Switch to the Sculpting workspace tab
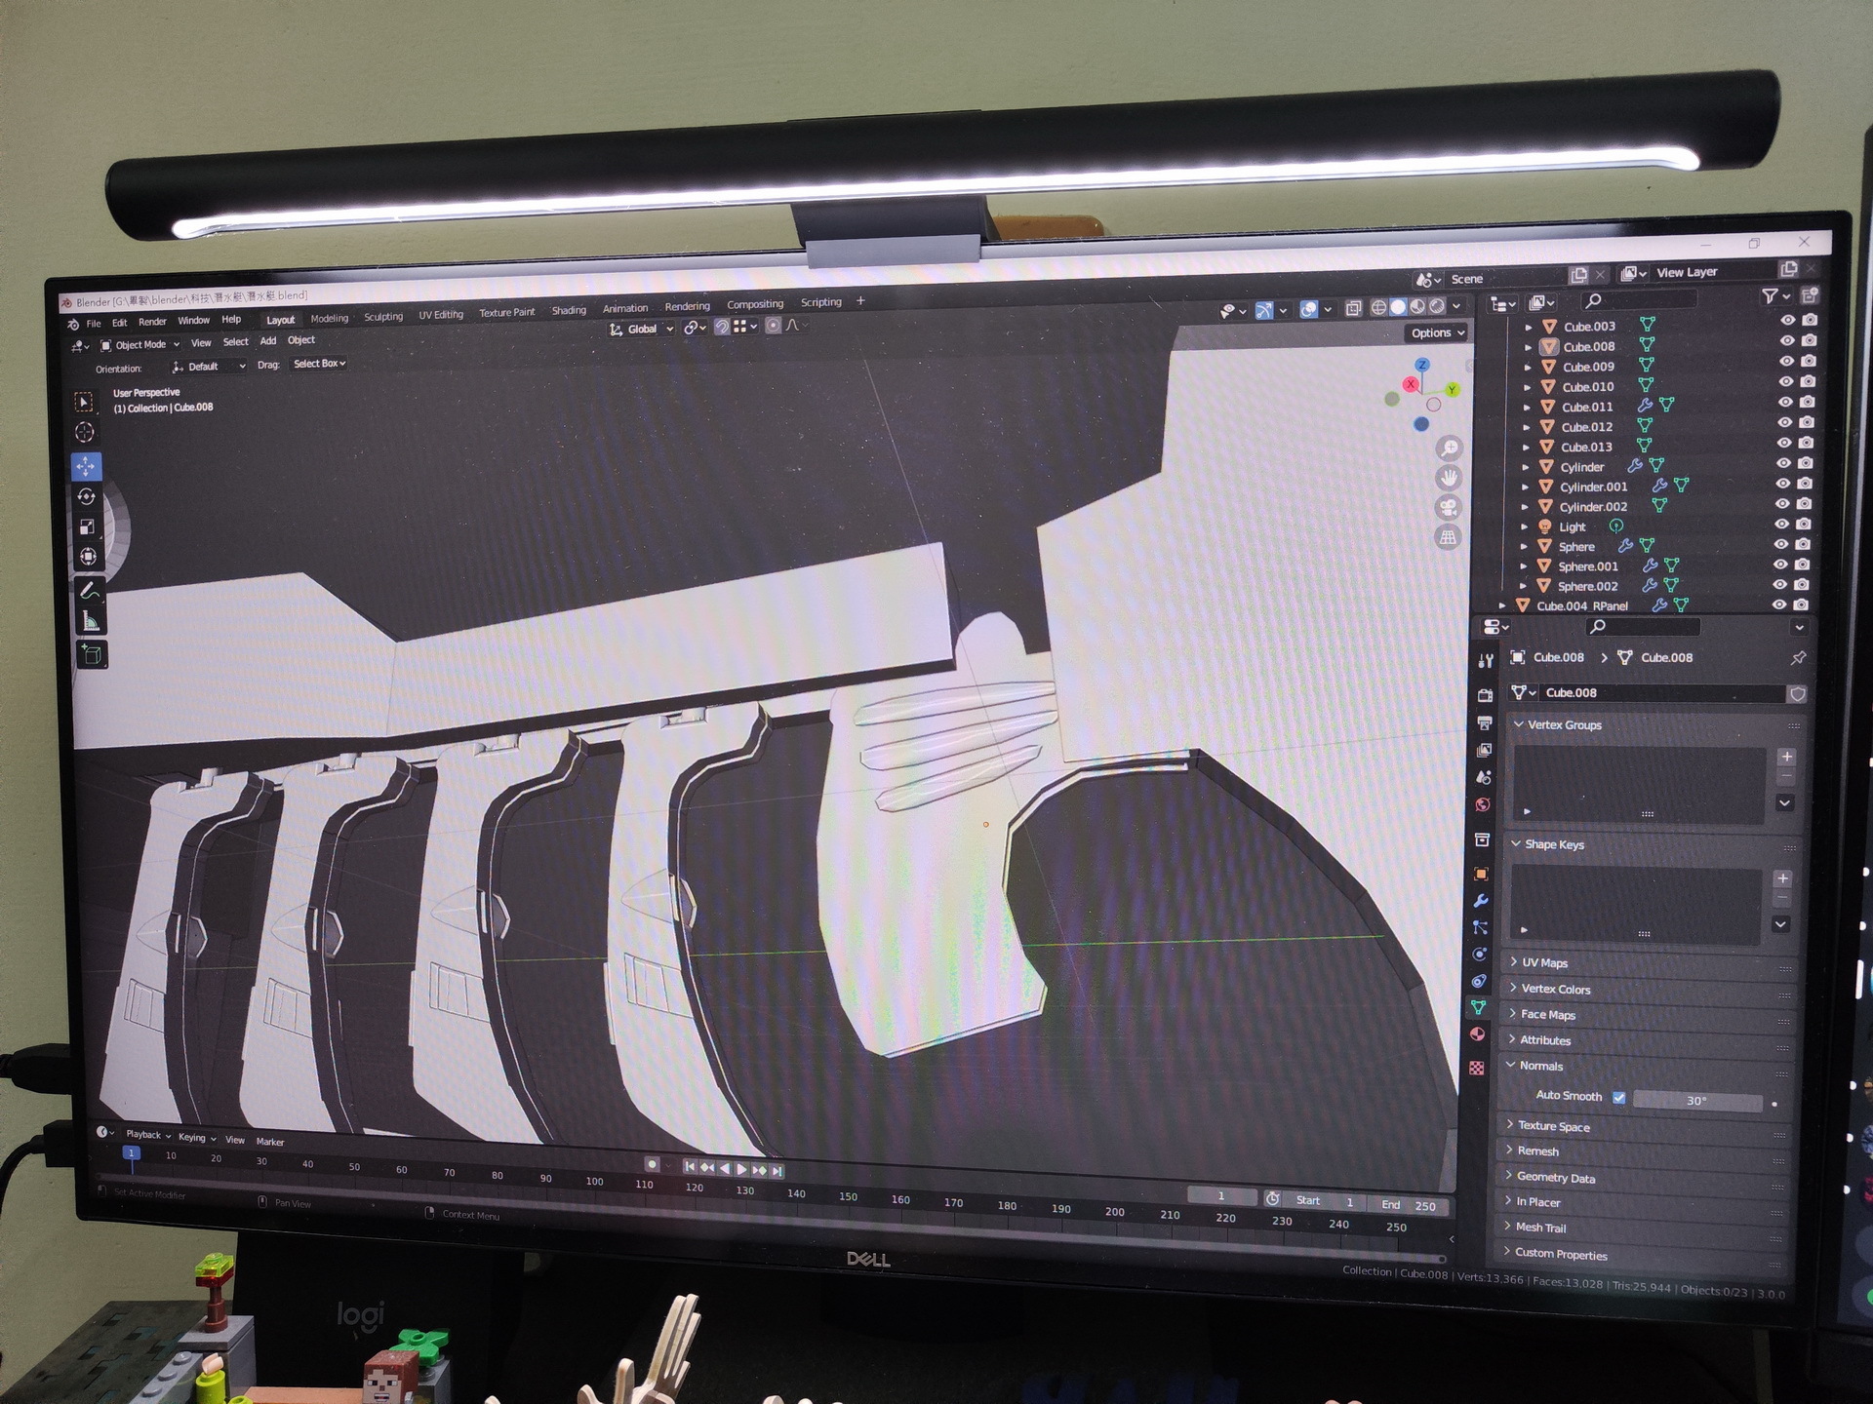This screenshot has height=1404, width=1873. pyautogui.click(x=382, y=317)
